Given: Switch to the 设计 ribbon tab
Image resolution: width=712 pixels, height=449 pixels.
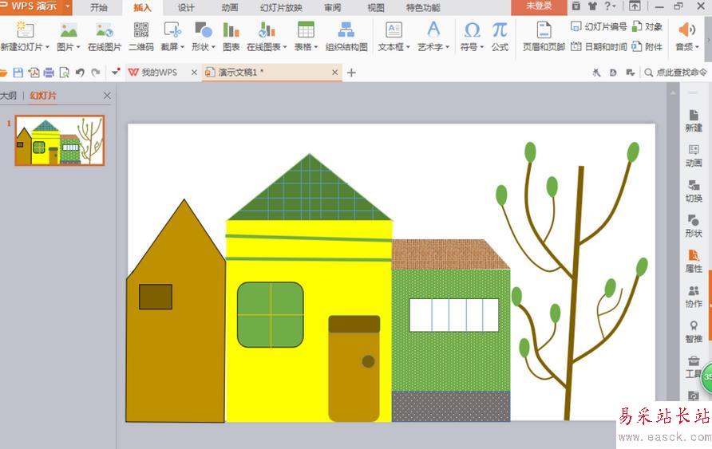Looking at the screenshot, I should 186,8.
